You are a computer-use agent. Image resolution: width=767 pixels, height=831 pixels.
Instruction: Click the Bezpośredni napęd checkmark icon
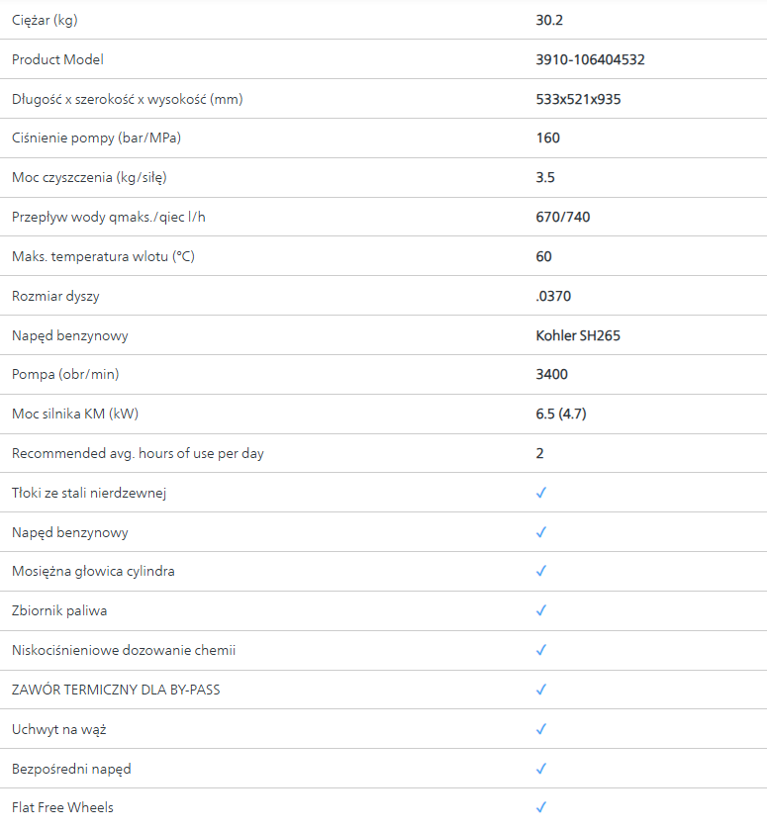(x=541, y=769)
